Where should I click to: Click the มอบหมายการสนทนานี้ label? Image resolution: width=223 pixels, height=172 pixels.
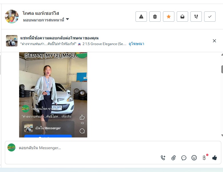(43, 20)
